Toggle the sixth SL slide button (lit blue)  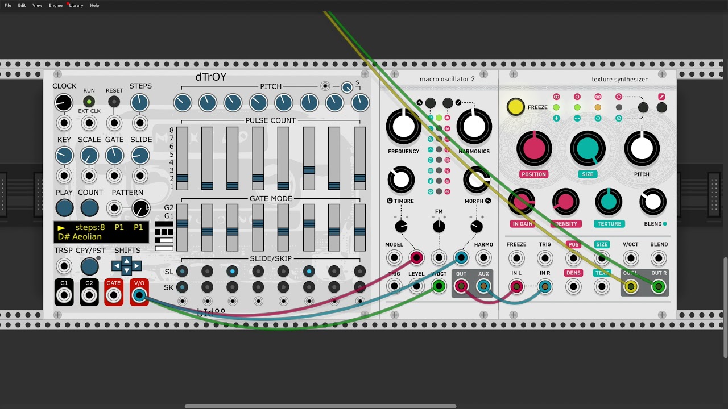coord(309,272)
